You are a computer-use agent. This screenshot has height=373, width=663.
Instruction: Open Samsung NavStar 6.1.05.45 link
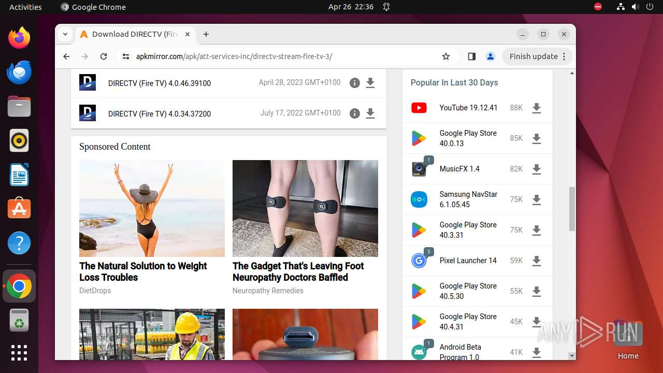[x=468, y=199]
